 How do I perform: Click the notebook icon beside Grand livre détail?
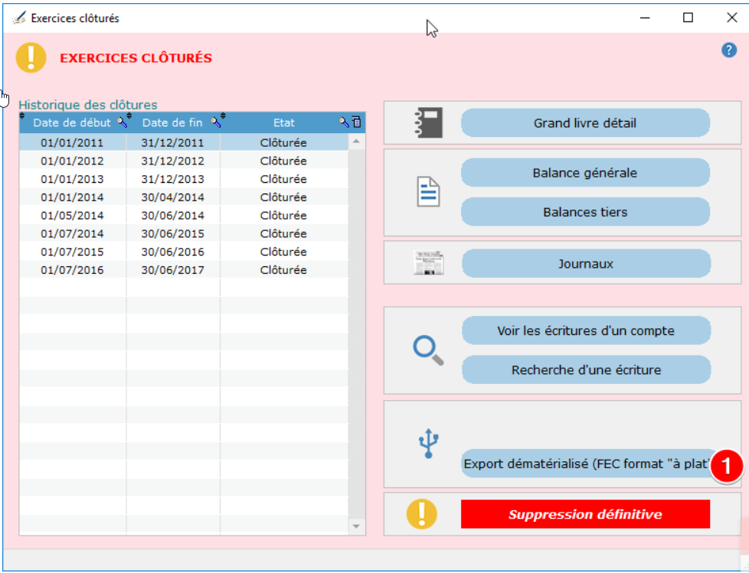pyautogui.click(x=429, y=122)
